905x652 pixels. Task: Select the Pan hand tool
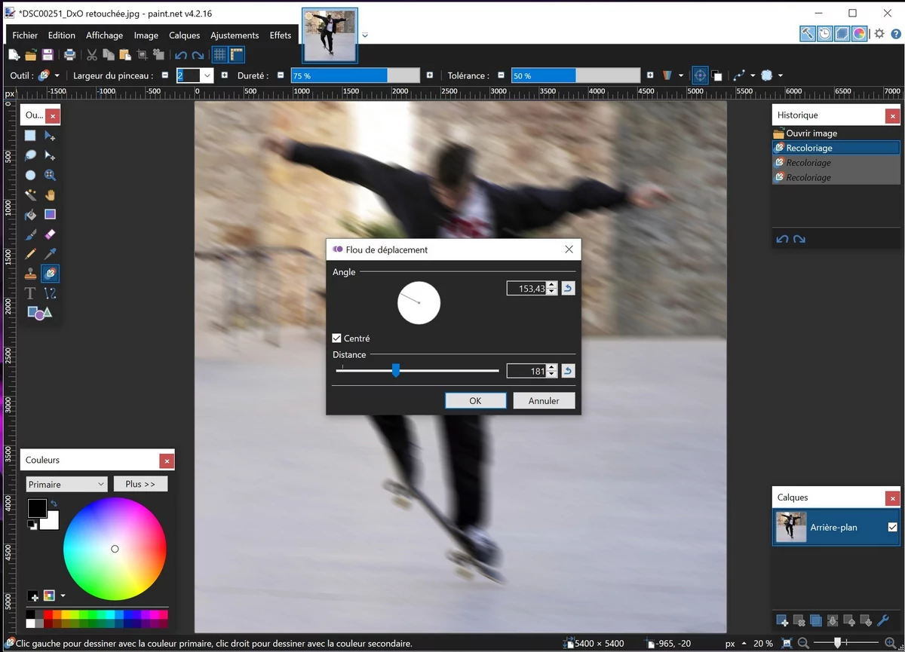[50, 194]
